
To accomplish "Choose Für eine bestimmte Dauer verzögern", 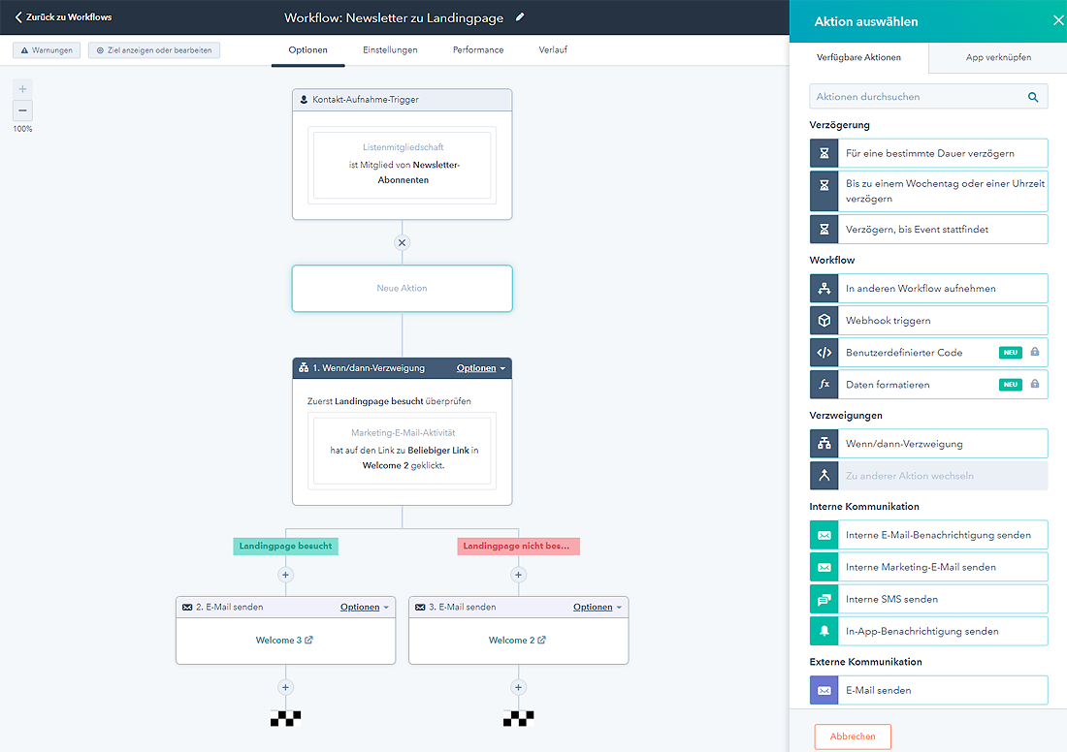I will 928,153.
